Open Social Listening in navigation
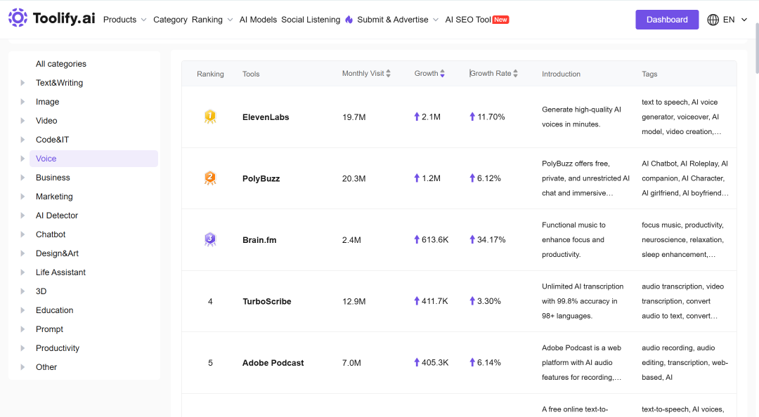 click(x=311, y=20)
